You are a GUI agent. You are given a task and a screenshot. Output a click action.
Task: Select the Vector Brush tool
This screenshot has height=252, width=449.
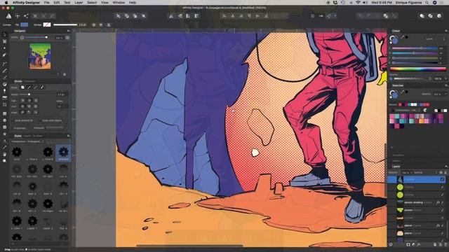pyautogui.click(x=4, y=78)
